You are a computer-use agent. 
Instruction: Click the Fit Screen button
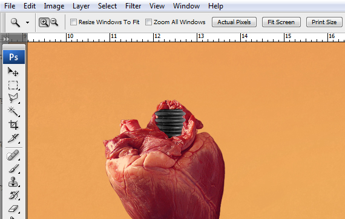click(281, 22)
